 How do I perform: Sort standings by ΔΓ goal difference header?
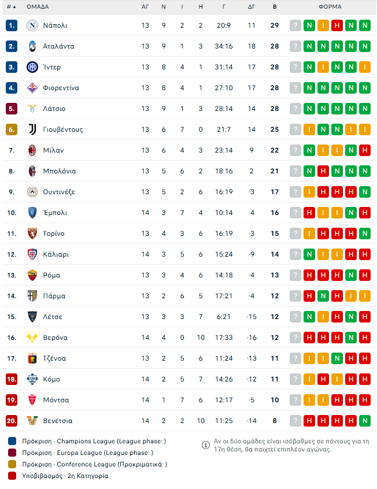(252, 7)
